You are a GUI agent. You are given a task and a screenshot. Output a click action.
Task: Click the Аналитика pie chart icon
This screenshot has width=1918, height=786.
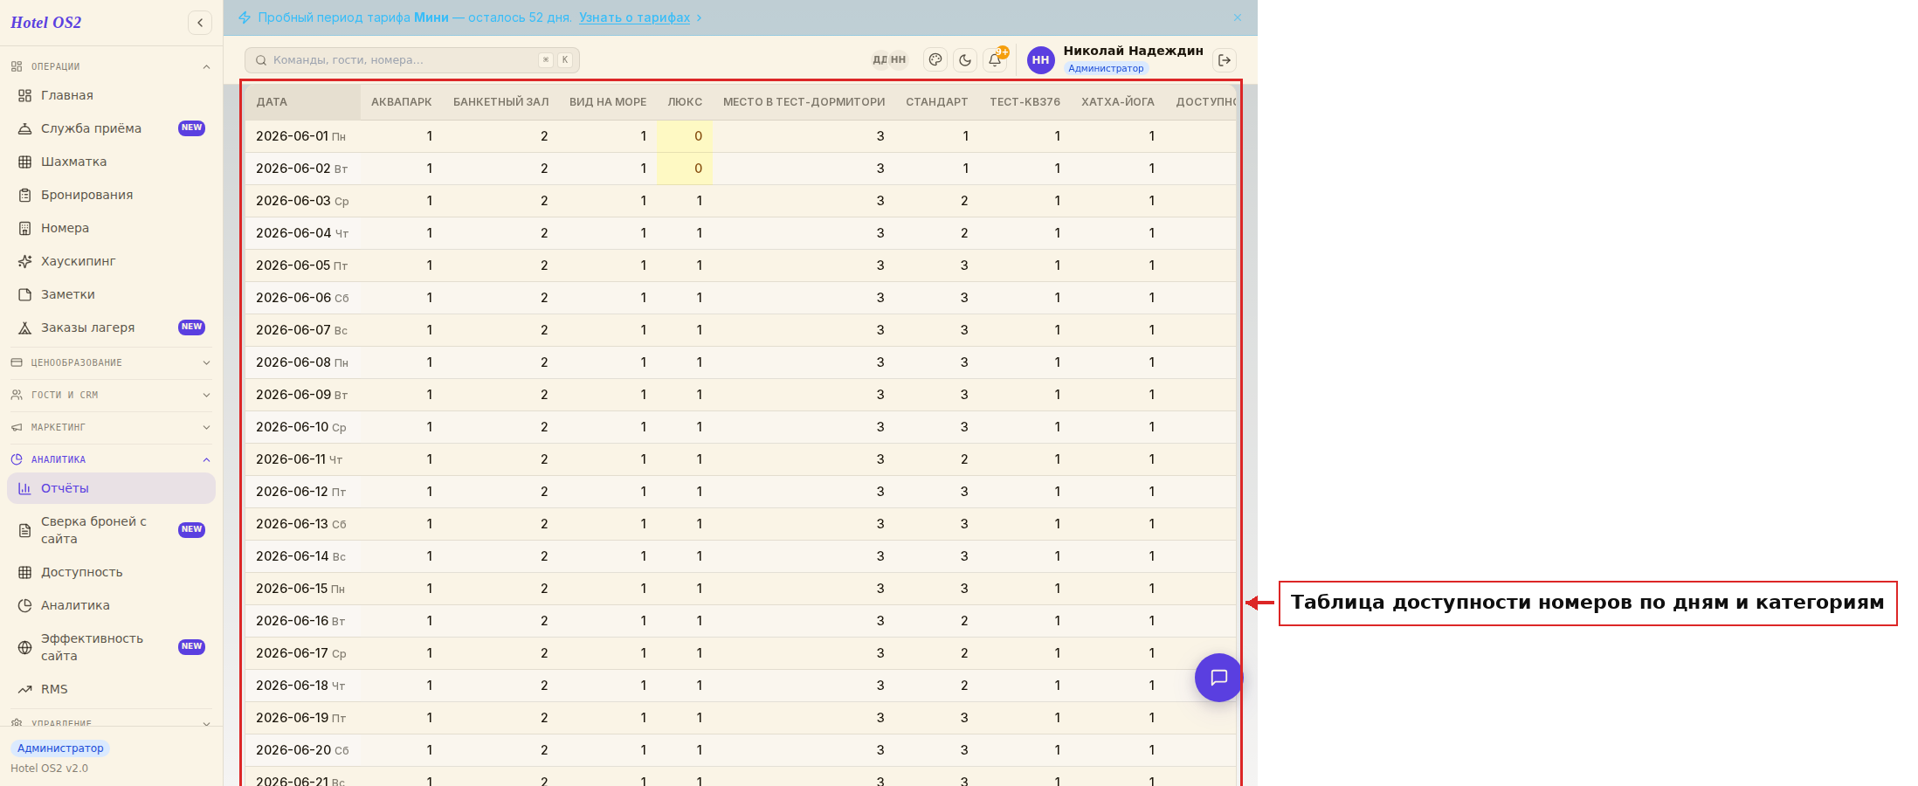pyautogui.click(x=24, y=605)
